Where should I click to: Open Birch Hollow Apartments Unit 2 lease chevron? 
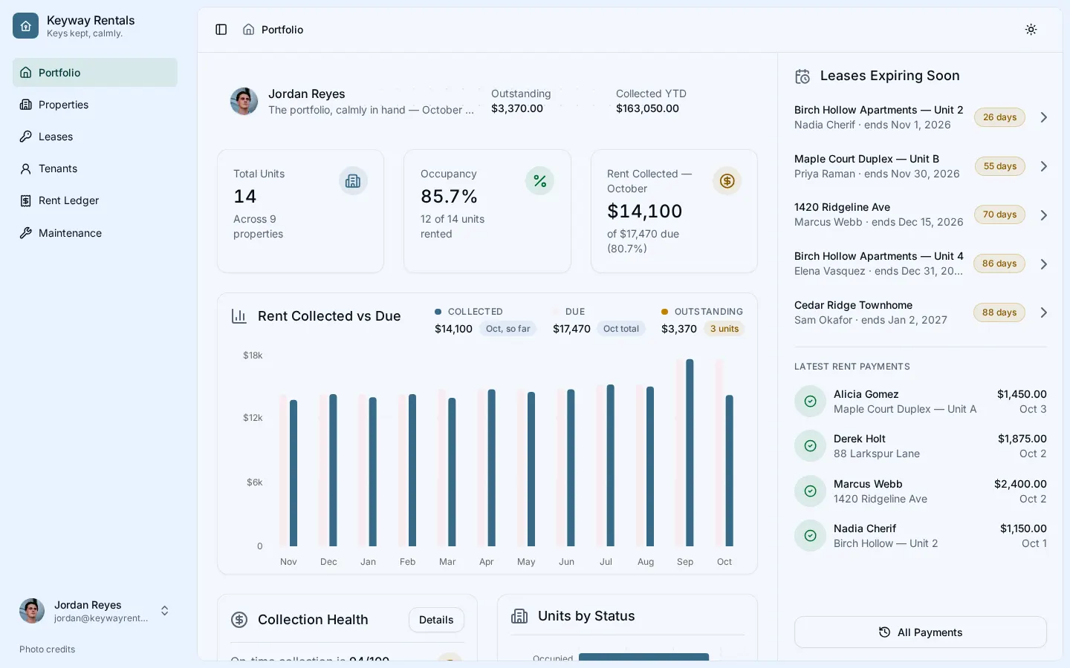pyautogui.click(x=1044, y=117)
